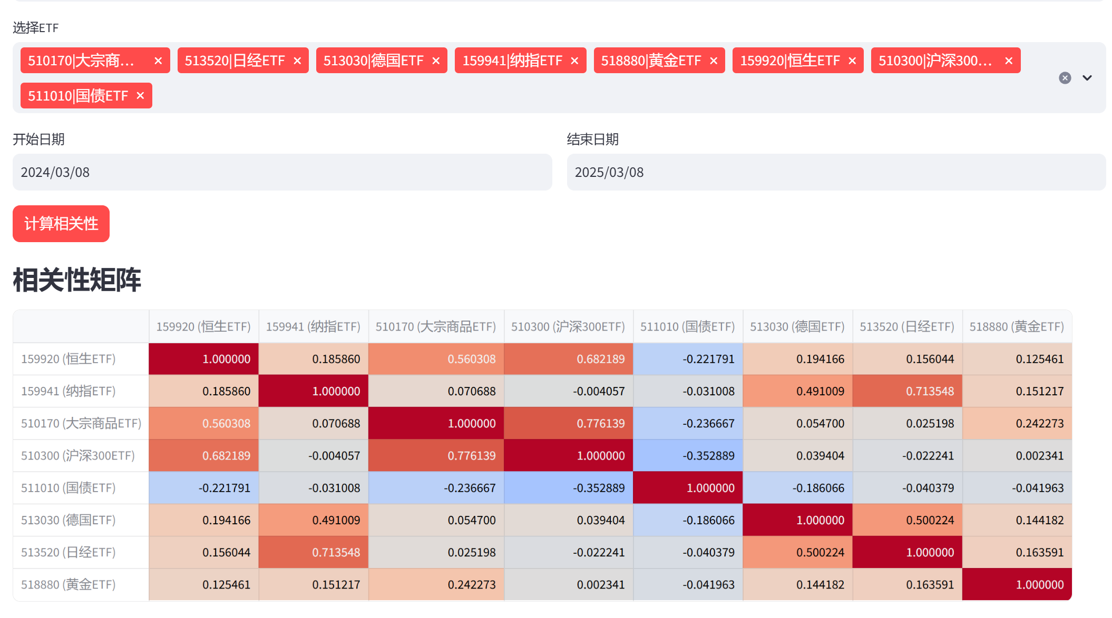Expand the ETF multiselect dropdown arrow
This screenshot has height=618, width=1112.
[x=1087, y=78]
